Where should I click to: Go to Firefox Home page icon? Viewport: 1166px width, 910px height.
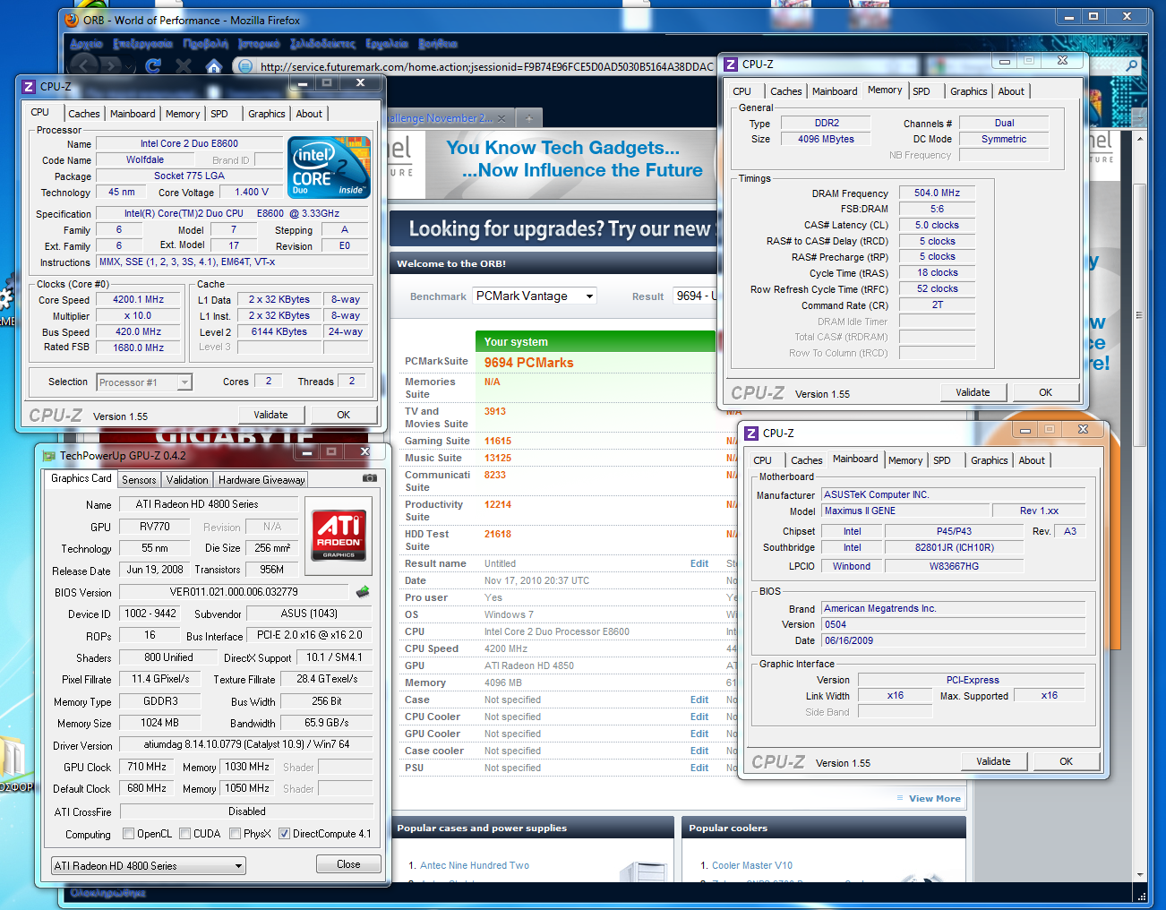tap(213, 65)
